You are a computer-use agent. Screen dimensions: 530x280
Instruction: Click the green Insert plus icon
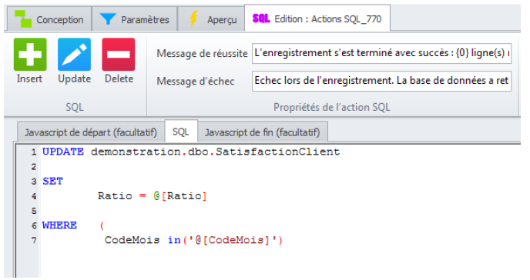(x=30, y=55)
